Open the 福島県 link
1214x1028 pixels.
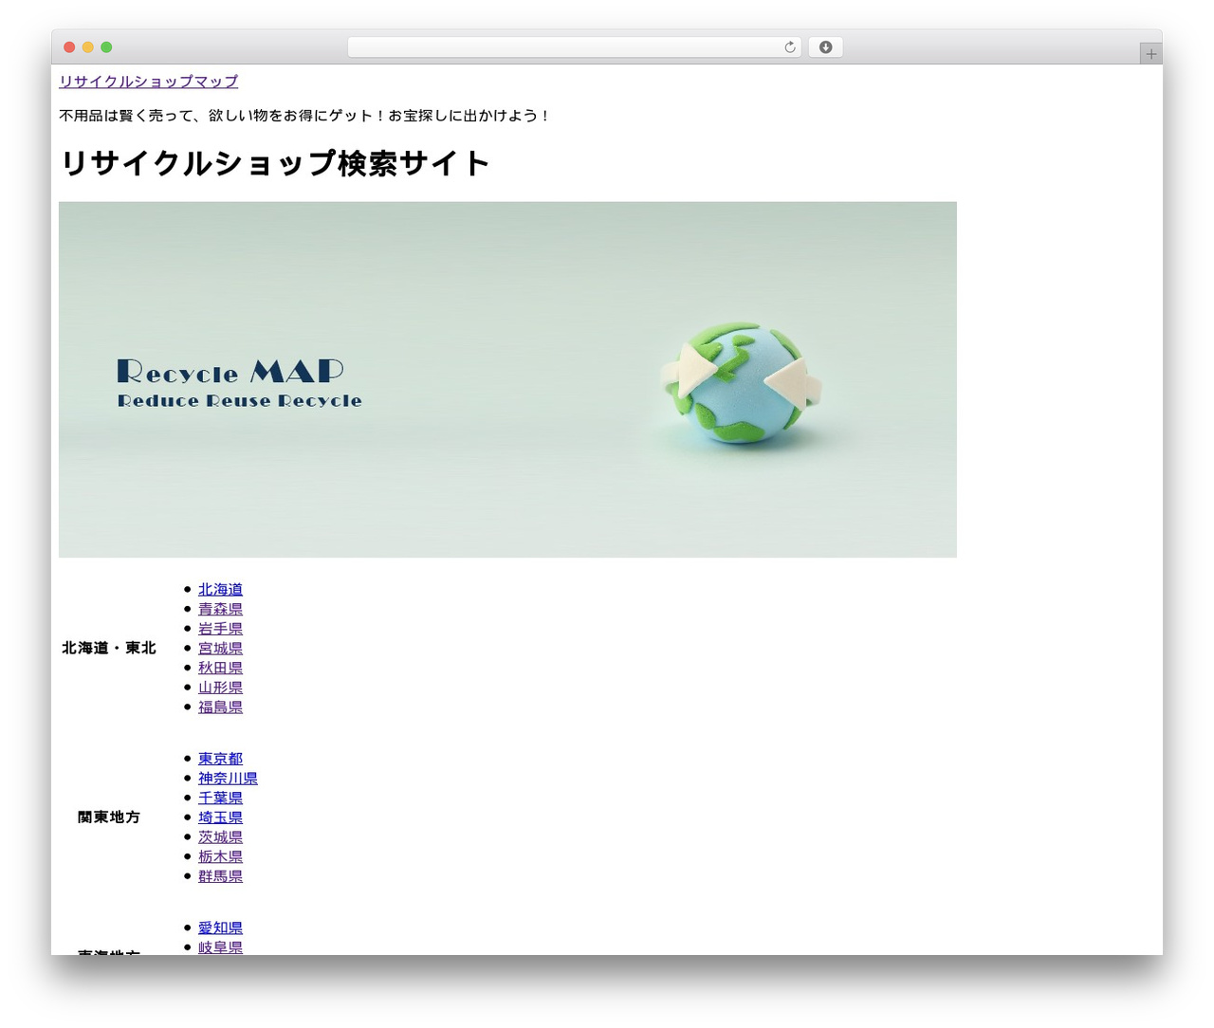(x=220, y=707)
